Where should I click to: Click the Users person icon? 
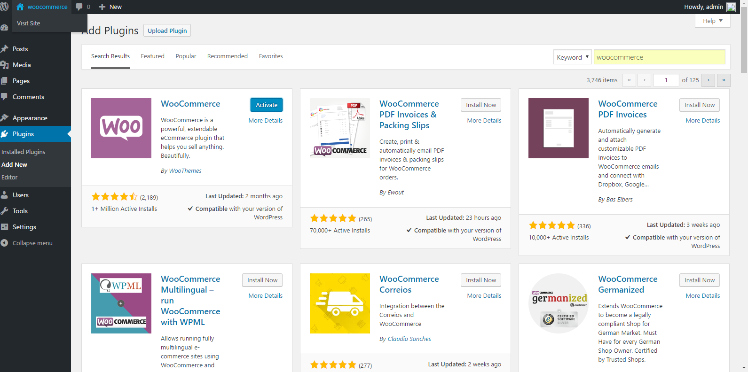pyautogui.click(x=4, y=195)
